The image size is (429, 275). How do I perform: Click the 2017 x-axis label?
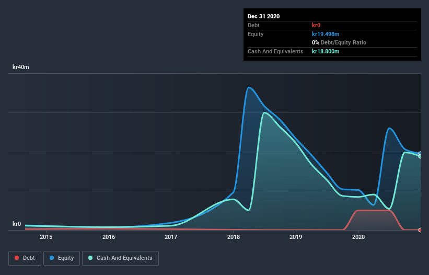[x=171, y=237]
